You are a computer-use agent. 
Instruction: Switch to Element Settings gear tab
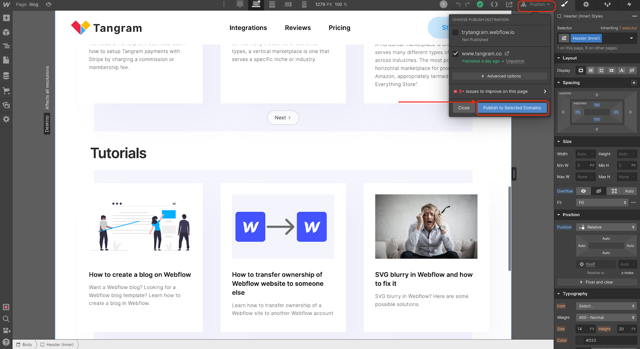tap(586, 4)
